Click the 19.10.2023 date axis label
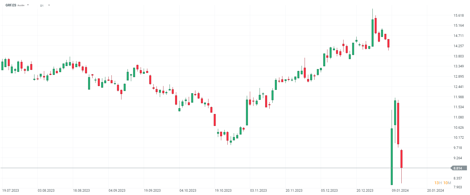The height and width of the screenshot is (195, 470). coord(223,191)
